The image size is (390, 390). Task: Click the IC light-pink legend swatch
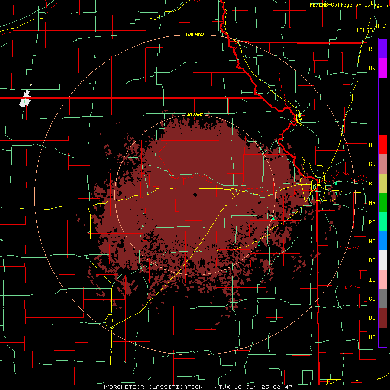point(383,279)
